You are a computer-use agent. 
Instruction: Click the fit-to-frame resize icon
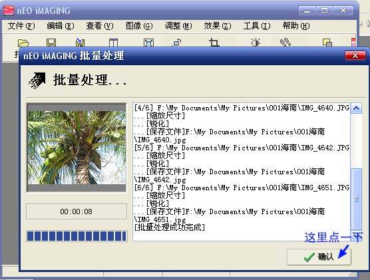148,43
